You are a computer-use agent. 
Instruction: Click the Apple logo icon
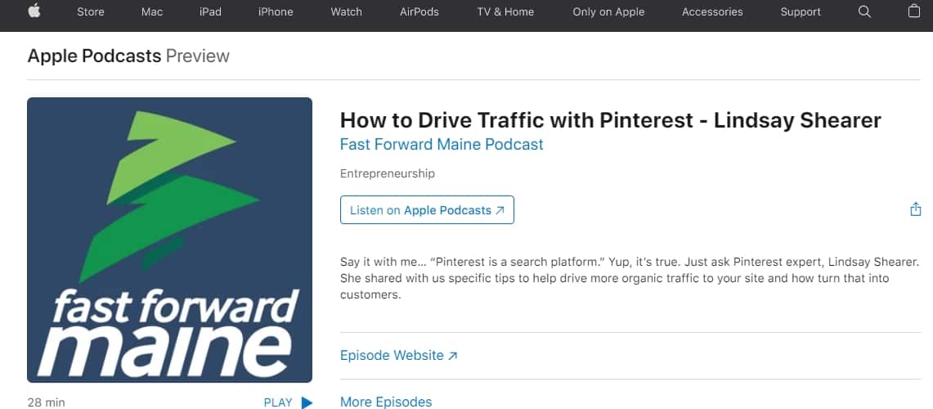35,11
